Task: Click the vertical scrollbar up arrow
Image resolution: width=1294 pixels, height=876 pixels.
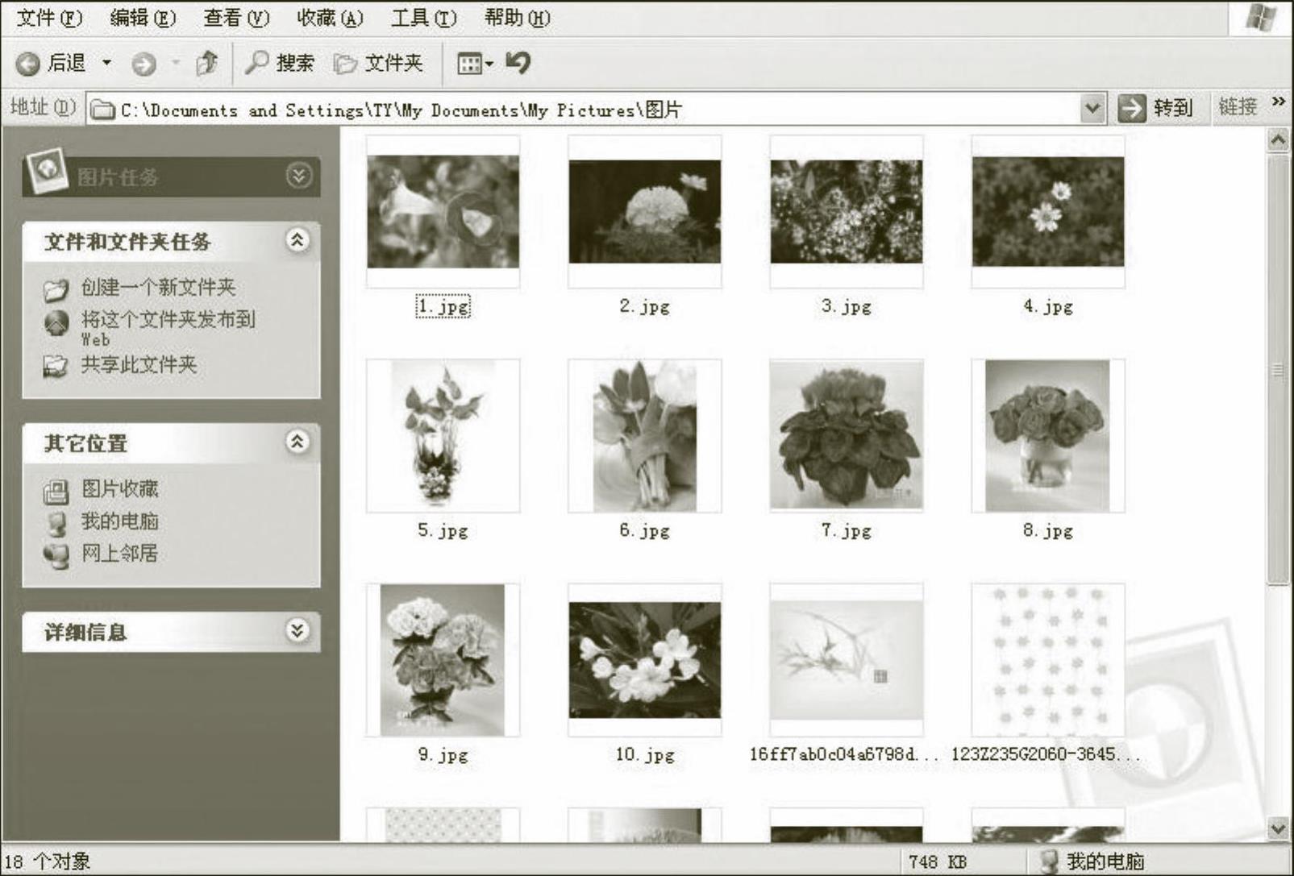Action: pyautogui.click(x=1279, y=141)
